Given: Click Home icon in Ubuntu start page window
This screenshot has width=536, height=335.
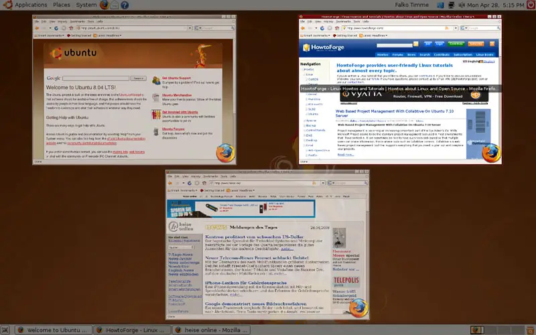Looking at the screenshot, I should pyautogui.click(x=71, y=28).
